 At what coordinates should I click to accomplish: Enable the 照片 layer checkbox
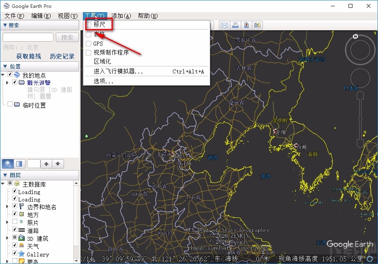click(x=15, y=221)
